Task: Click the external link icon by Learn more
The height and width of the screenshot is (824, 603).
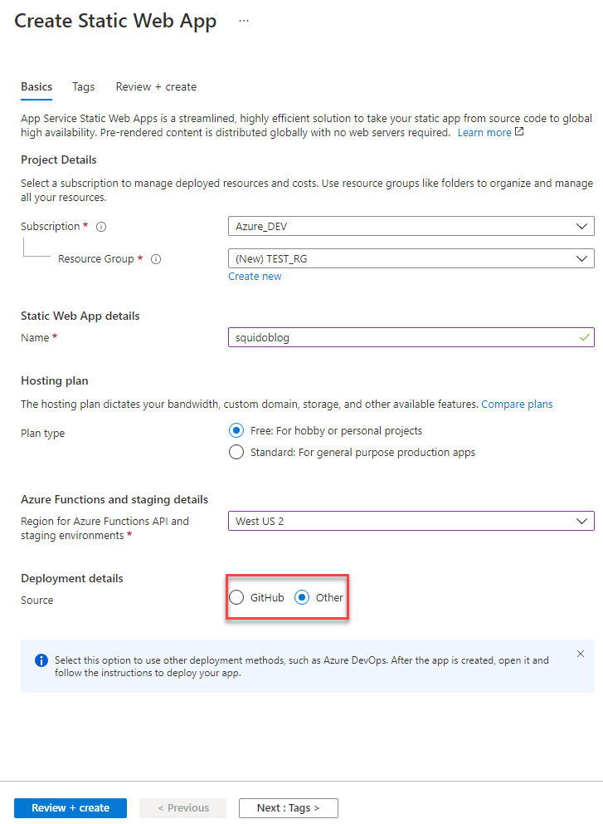Action: coord(519,132)
